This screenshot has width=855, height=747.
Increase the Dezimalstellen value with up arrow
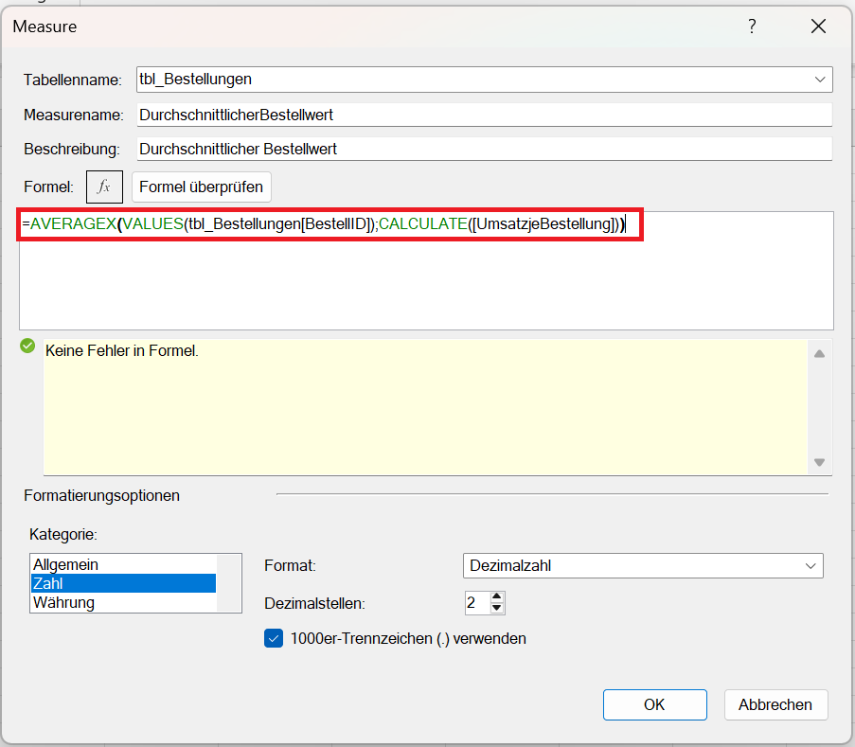click(498, 596)
